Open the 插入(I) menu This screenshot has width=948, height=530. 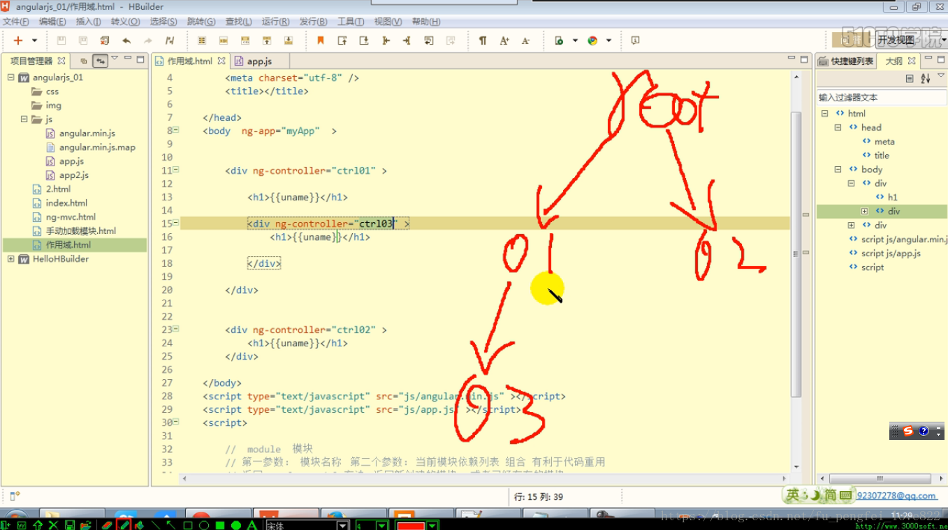click(88, 22)
